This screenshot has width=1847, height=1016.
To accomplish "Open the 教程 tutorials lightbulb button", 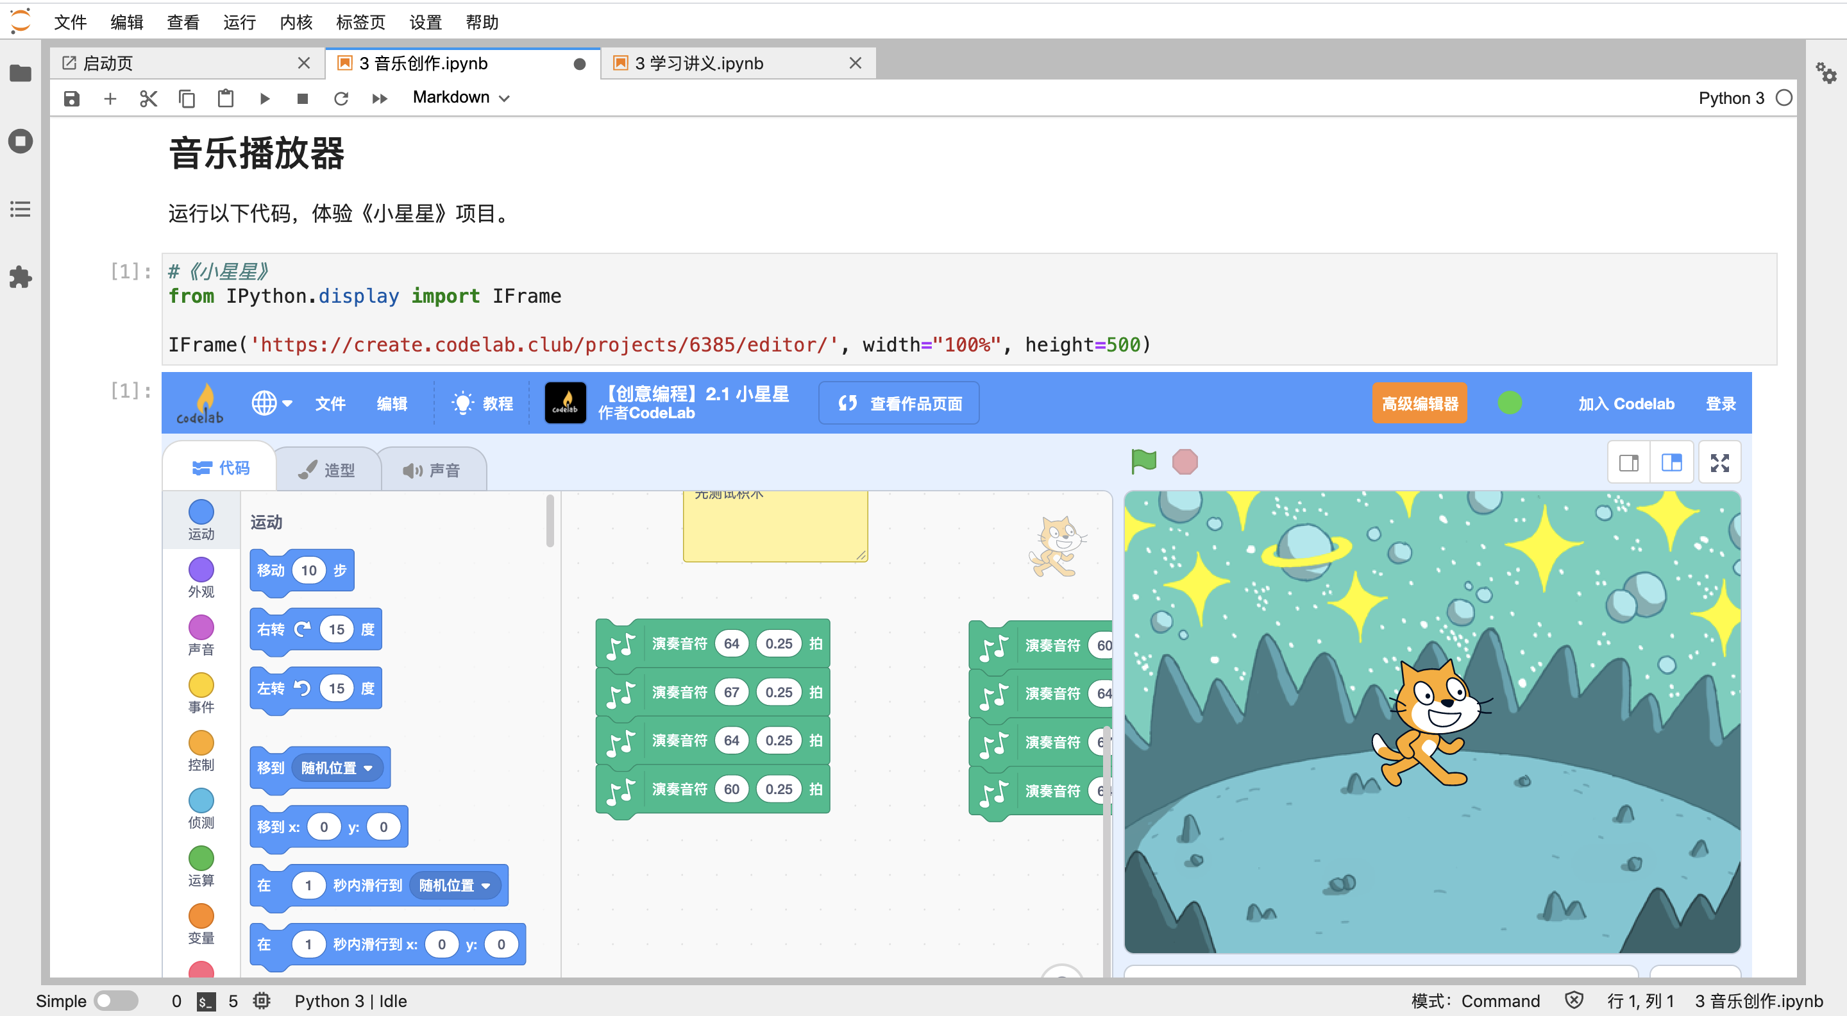I will [x=482, y=403].
